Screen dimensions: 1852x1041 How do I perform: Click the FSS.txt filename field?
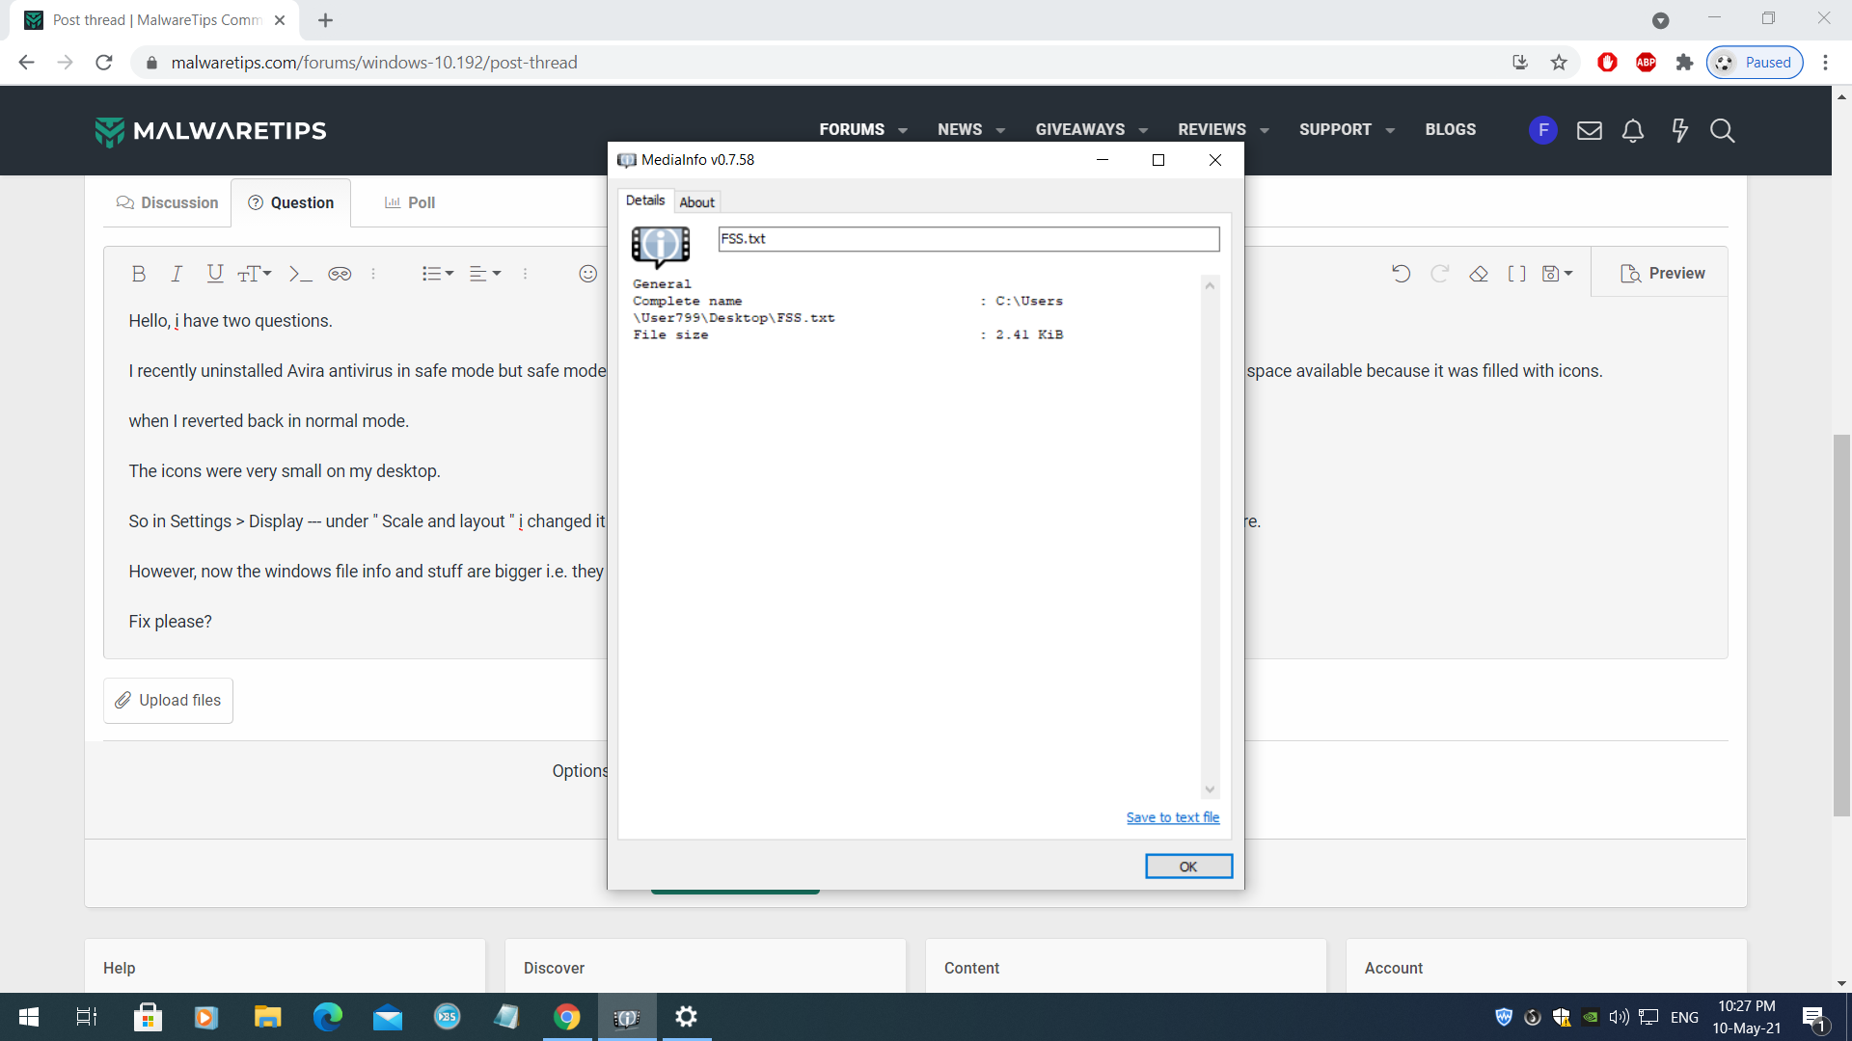point(967,239)
